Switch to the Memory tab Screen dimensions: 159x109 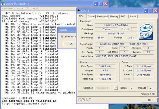coord(114,17)
